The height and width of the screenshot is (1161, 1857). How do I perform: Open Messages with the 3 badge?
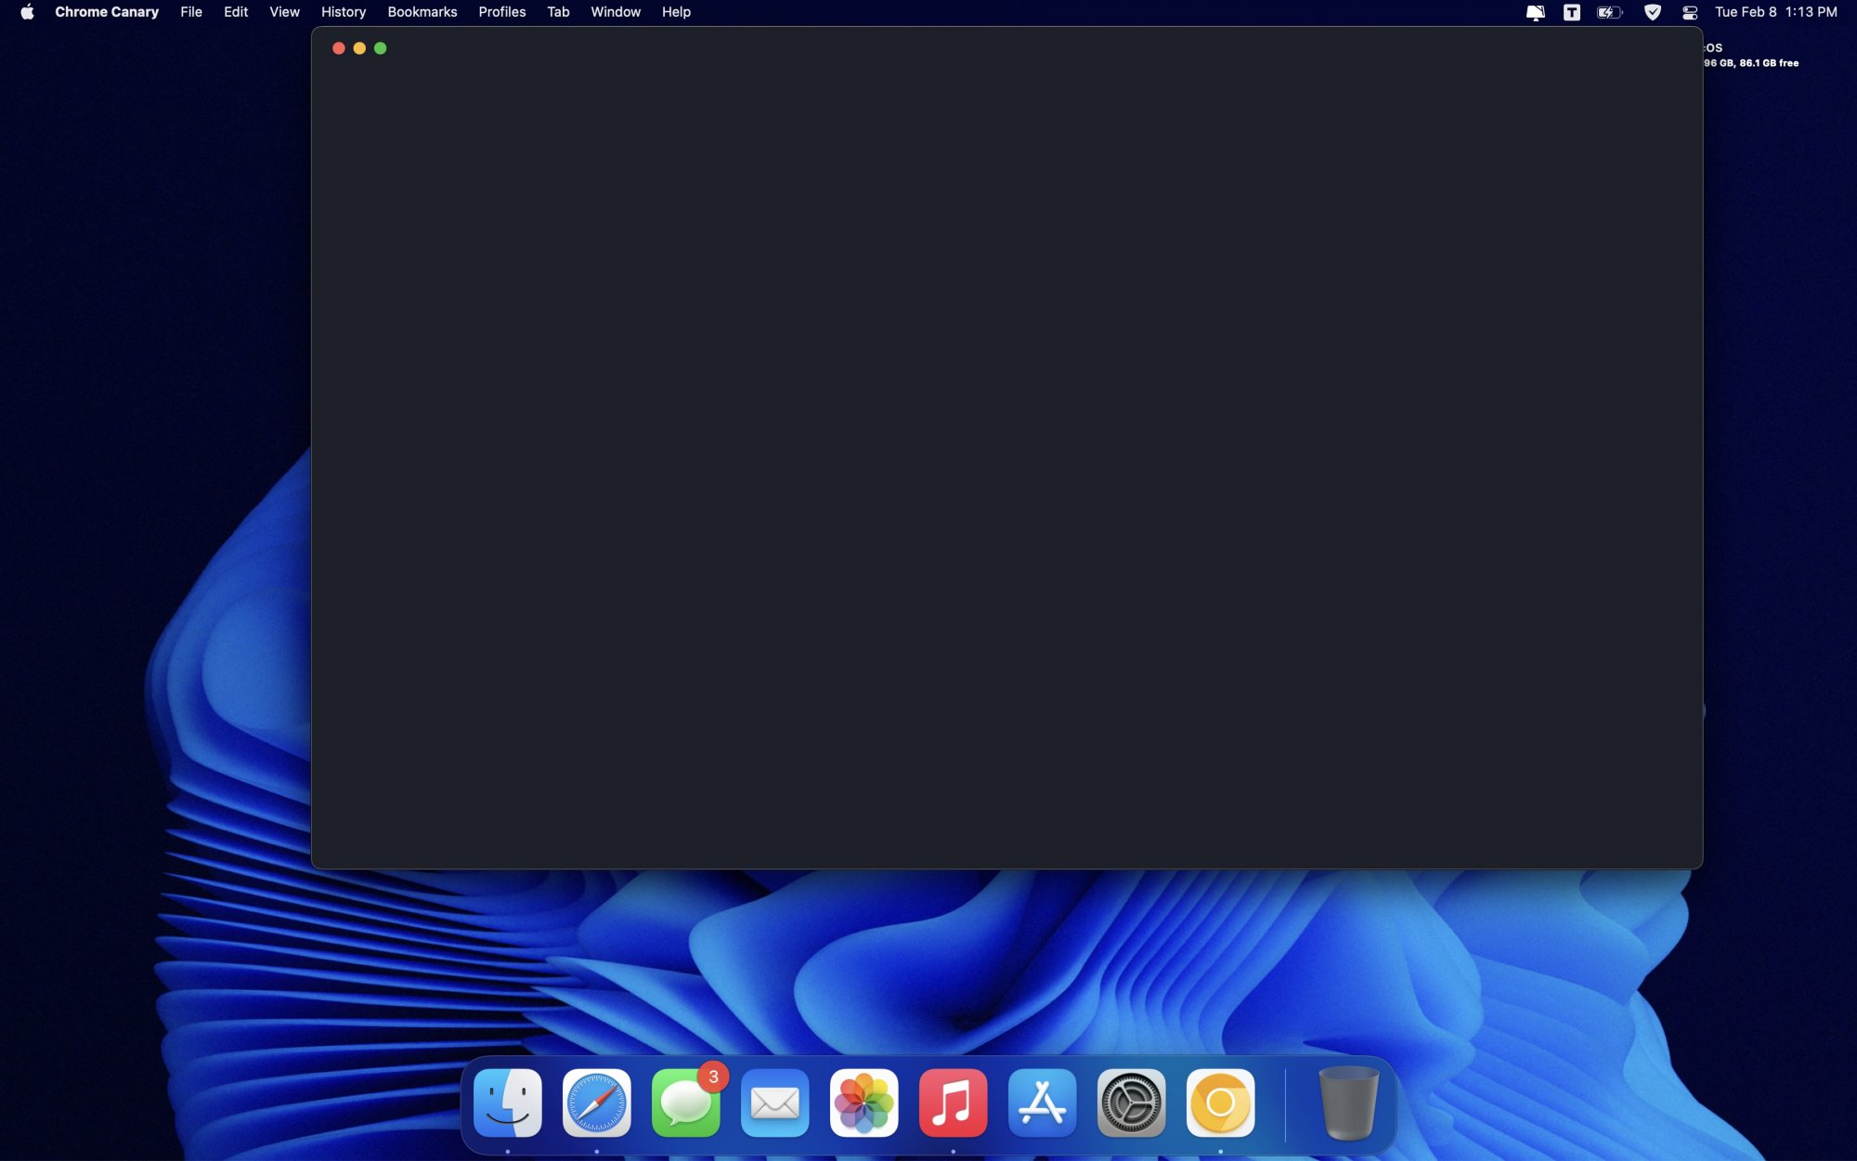tap(686, 1103)
